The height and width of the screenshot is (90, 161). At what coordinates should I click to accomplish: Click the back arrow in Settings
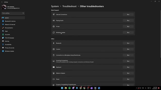(2, 2)
